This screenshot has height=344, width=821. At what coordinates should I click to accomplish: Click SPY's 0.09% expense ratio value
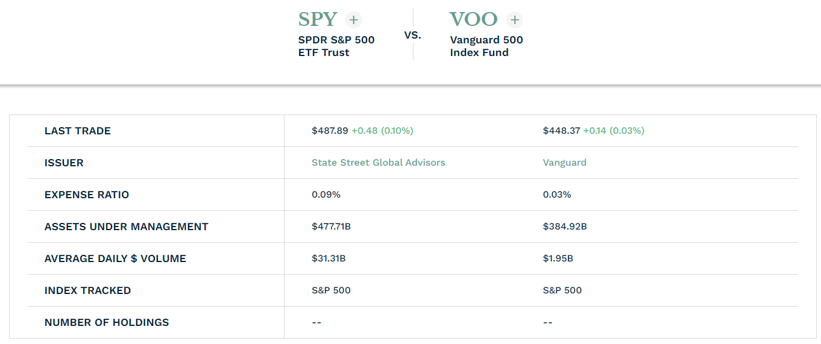click(326, 195)
